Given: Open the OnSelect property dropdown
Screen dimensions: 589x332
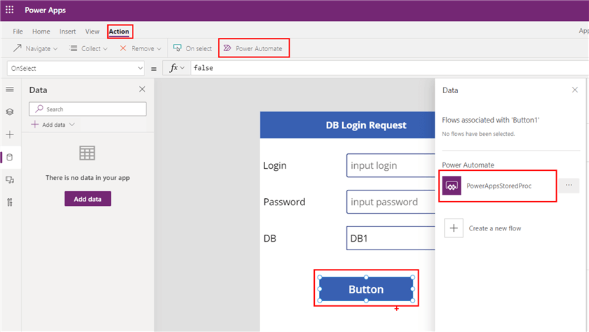Looking at the screenshot, I should 76,68.
